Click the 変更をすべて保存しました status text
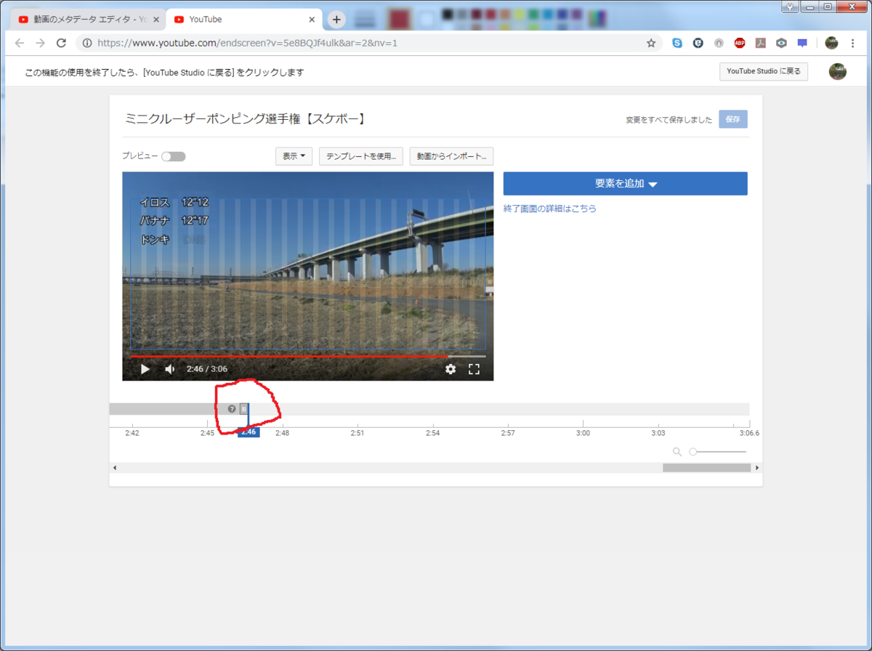 669,120
